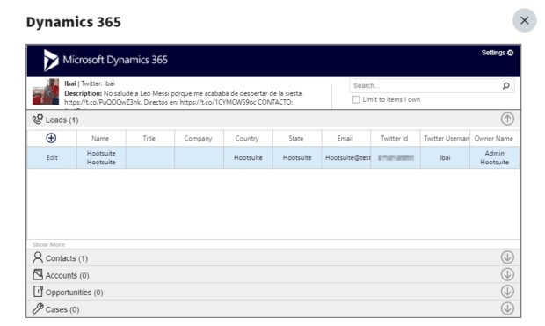545x326 pixels.
Task: Click the Contacts person icon
Action: pos(38,257)
